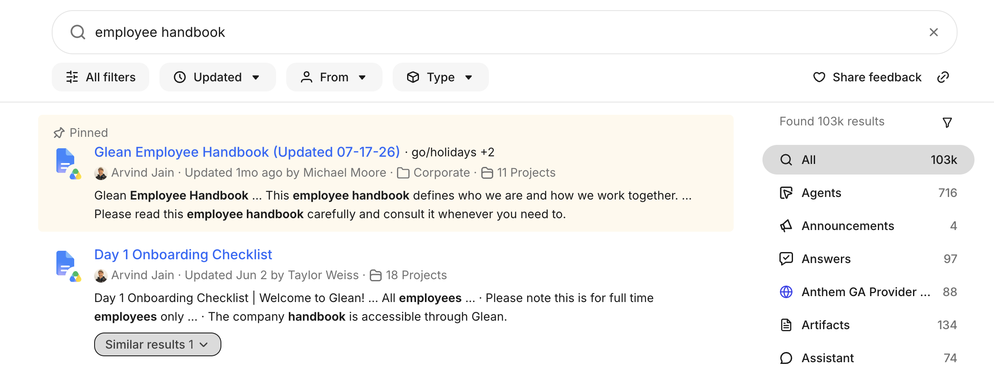Filter results by Assistant

click(x=868, y=358)
